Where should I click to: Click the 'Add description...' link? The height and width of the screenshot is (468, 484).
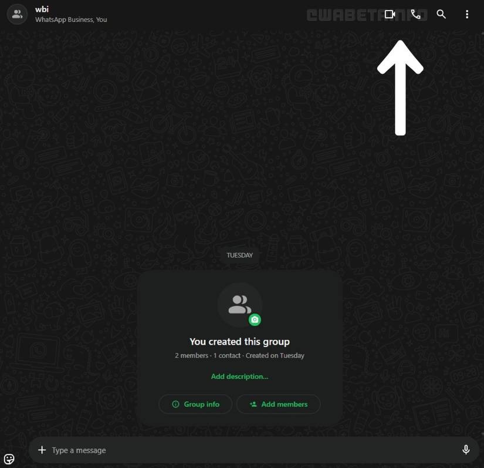[x=239, y=376]
